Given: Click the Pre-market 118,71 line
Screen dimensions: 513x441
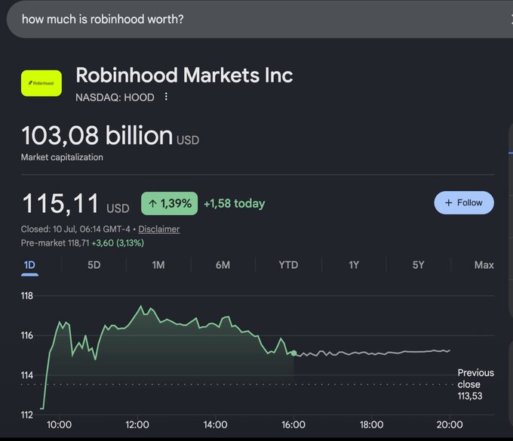Looking at the screenshot, I should pos(82,243).
